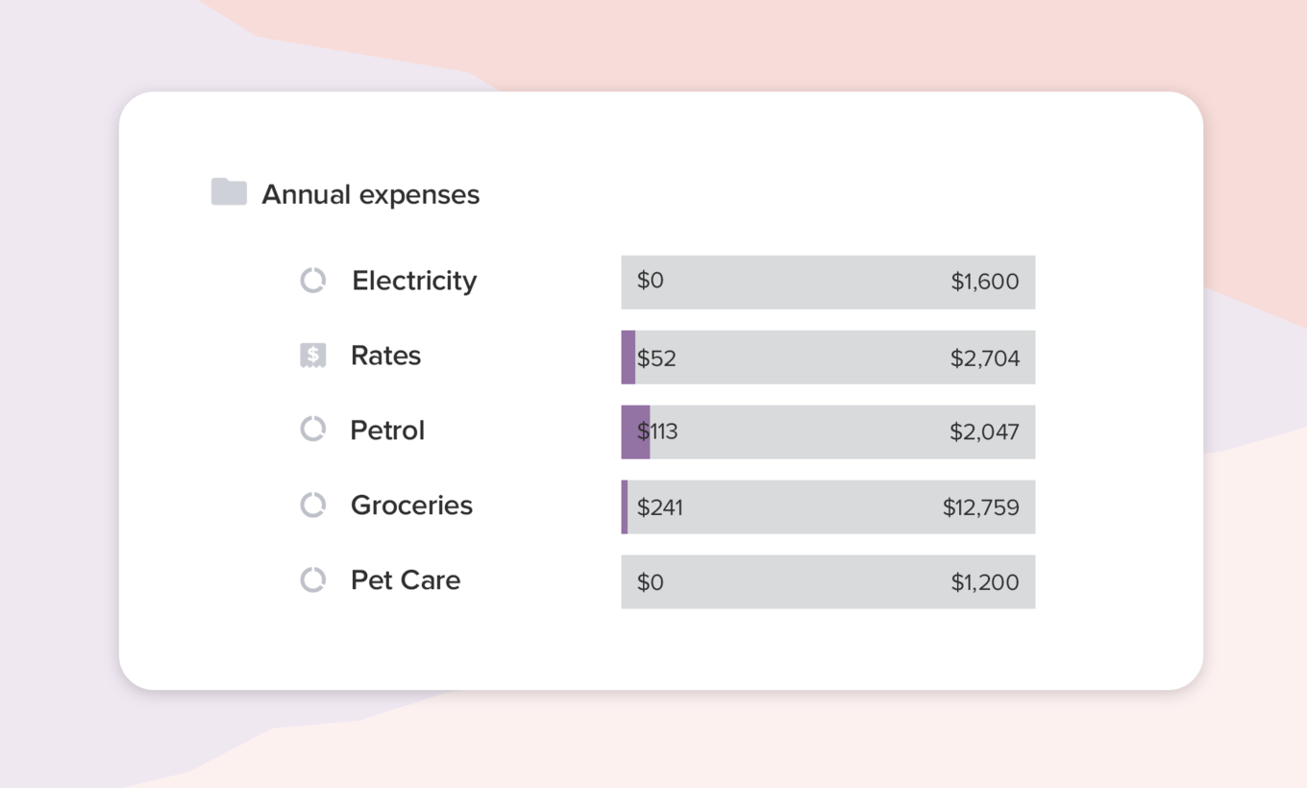Select the Pet Care expense entry

pos(405,579)
